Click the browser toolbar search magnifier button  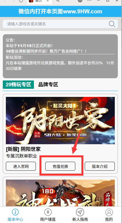click(x=58, y=1)
